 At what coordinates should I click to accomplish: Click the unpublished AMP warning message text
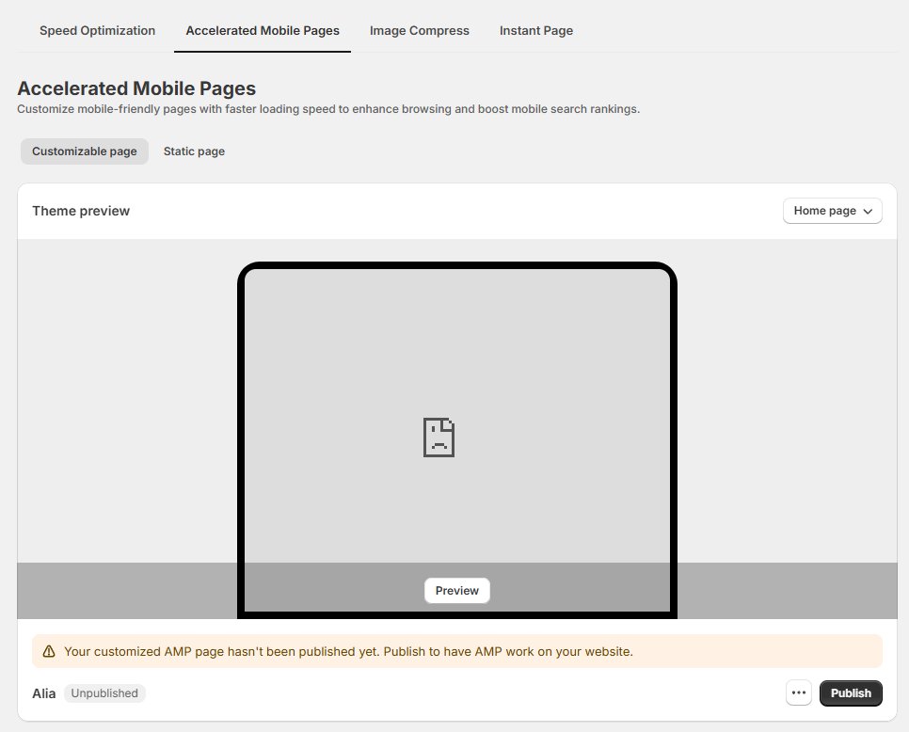pos(348,651)
